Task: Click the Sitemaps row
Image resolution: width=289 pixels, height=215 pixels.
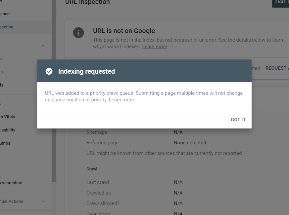Action: pos(164,132)
